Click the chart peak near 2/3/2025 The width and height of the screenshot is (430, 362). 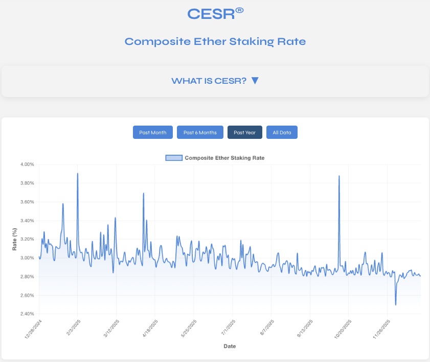coord(77,174)
